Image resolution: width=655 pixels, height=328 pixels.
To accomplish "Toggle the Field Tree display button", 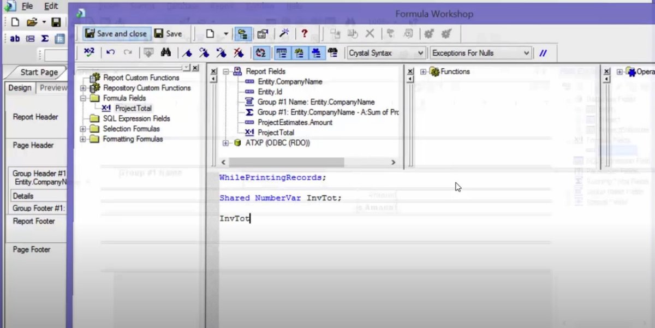I will coord(282,53).
